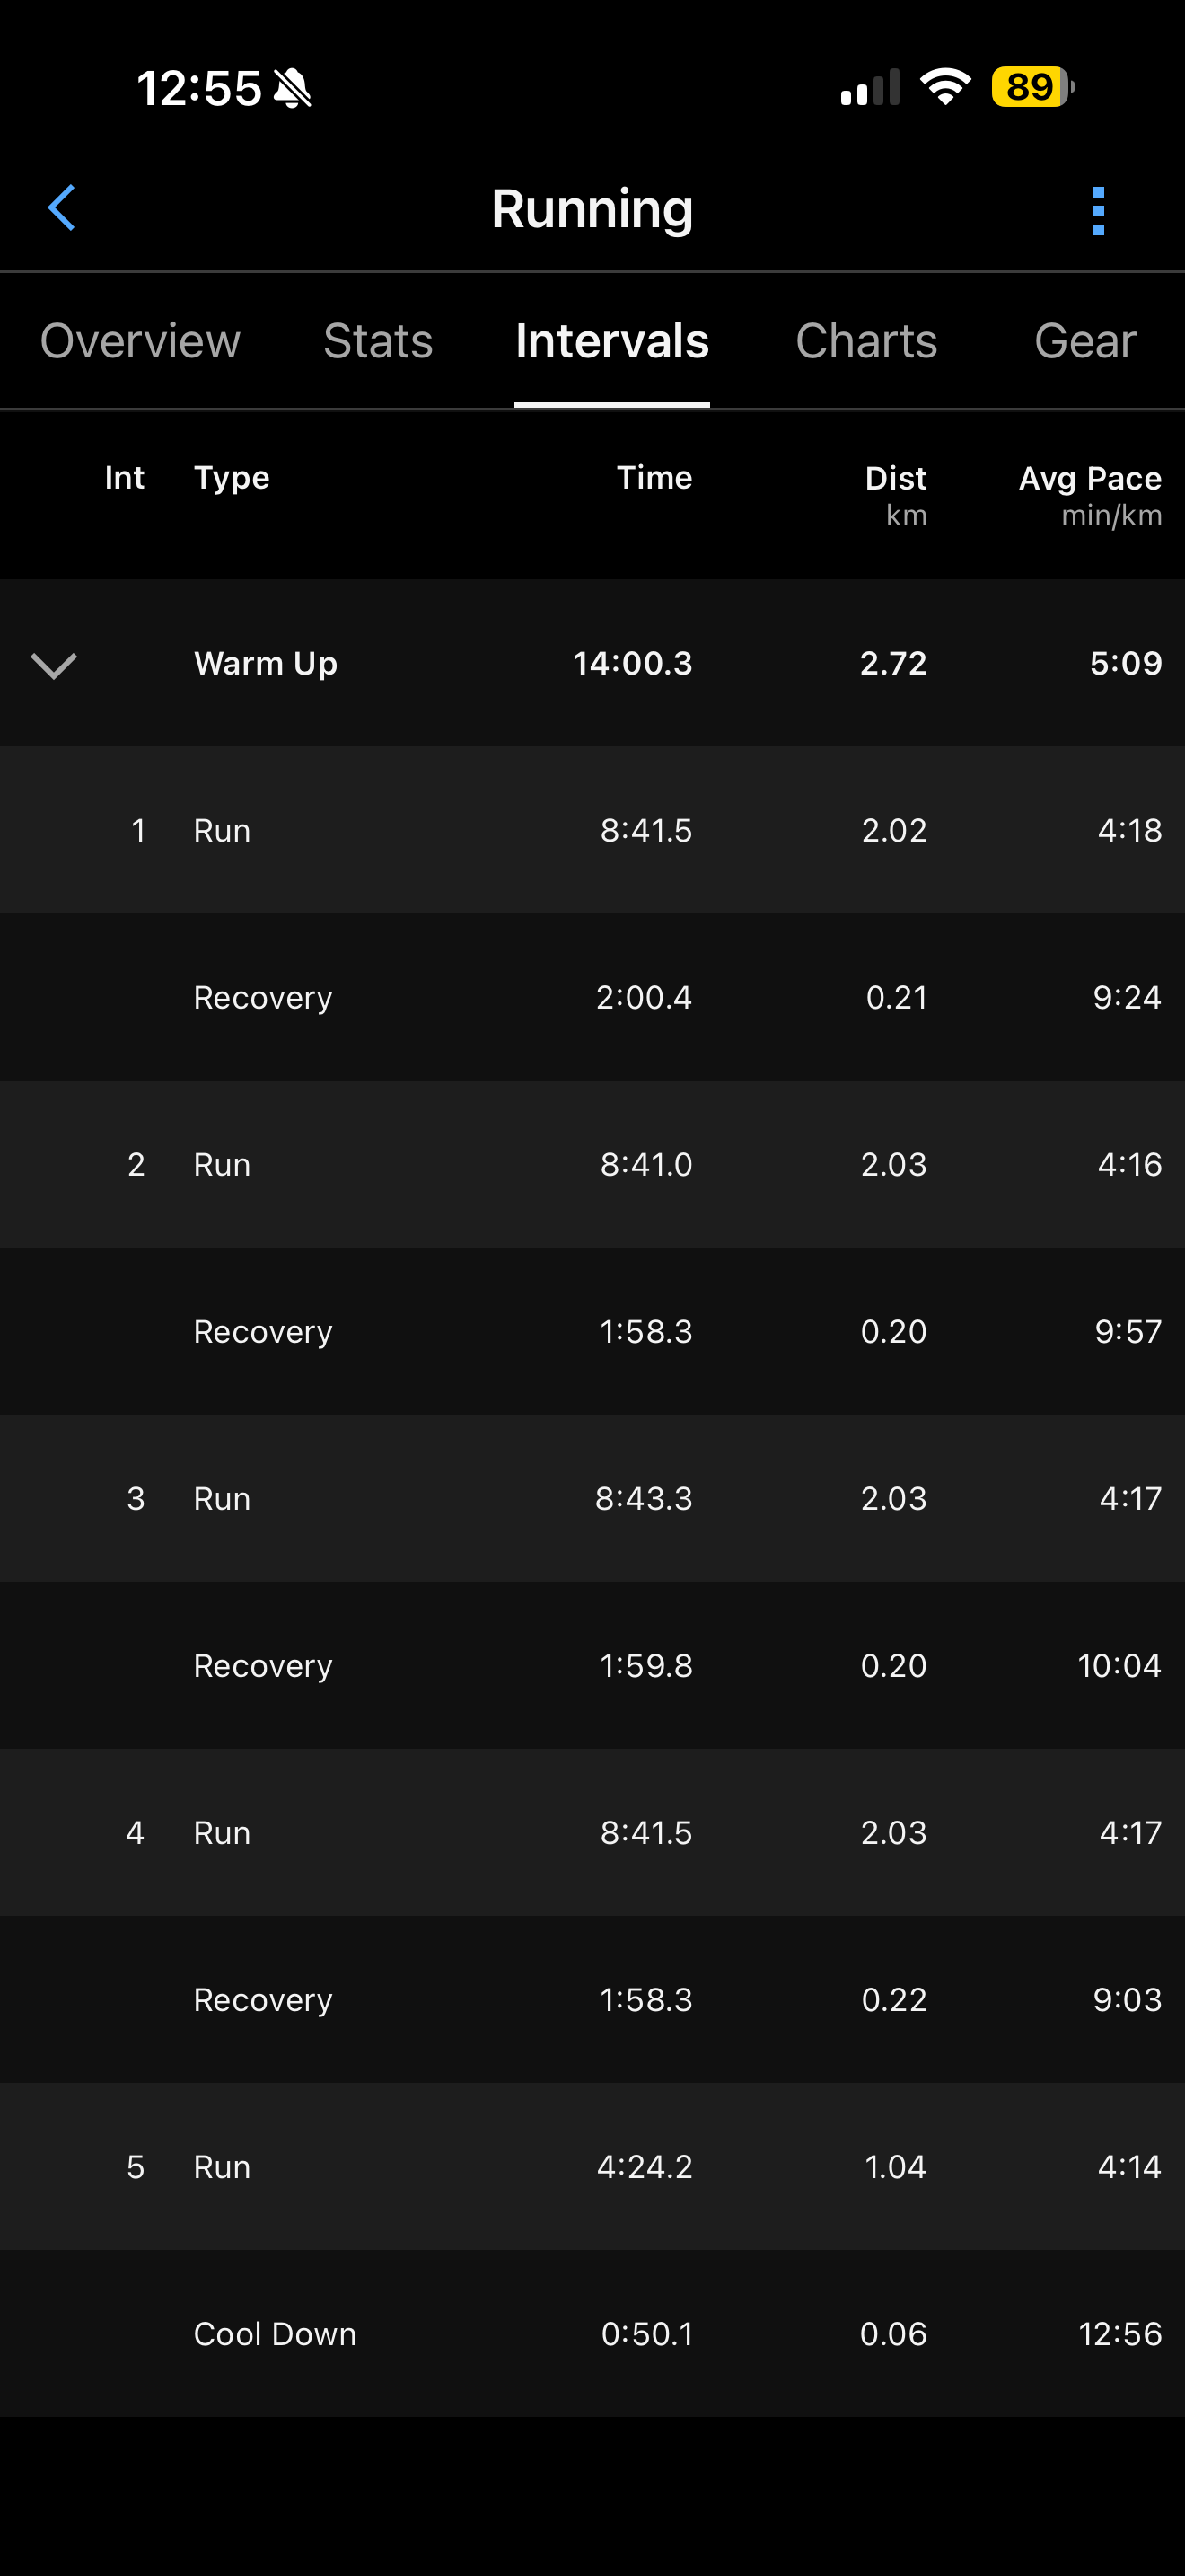Go to the Charts tab

pyautogui.click(x=865, y=341)
